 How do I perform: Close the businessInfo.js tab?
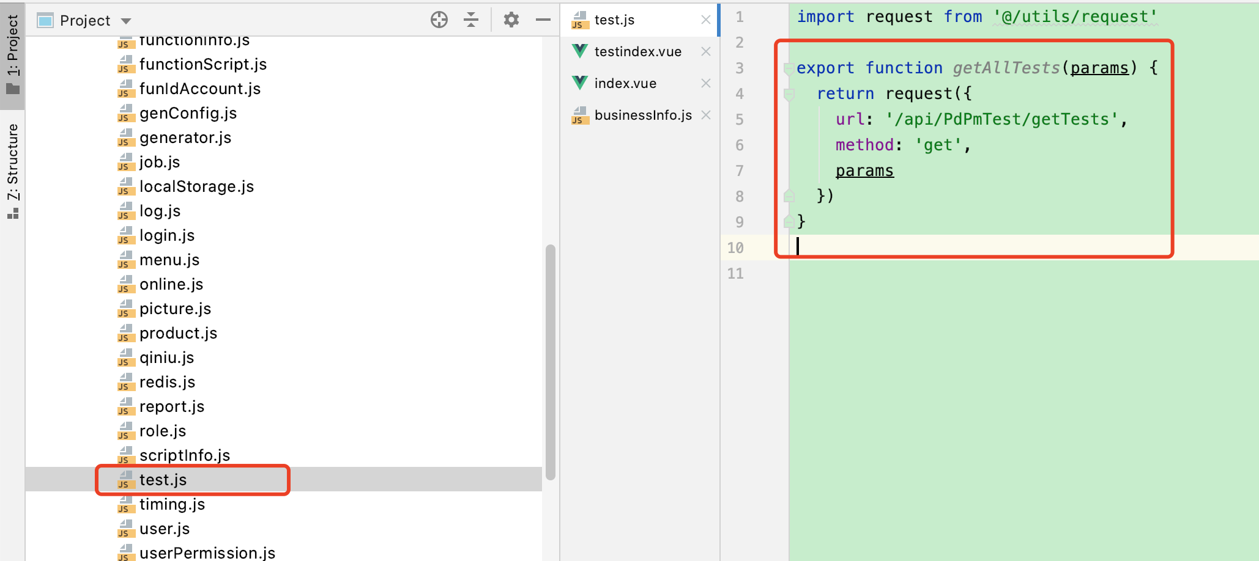[x=706, y=115]
